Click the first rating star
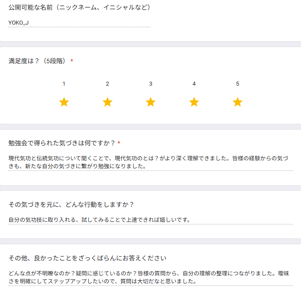Image resolution: width=301 pixels, height=289 pixels. click(64, 102)
